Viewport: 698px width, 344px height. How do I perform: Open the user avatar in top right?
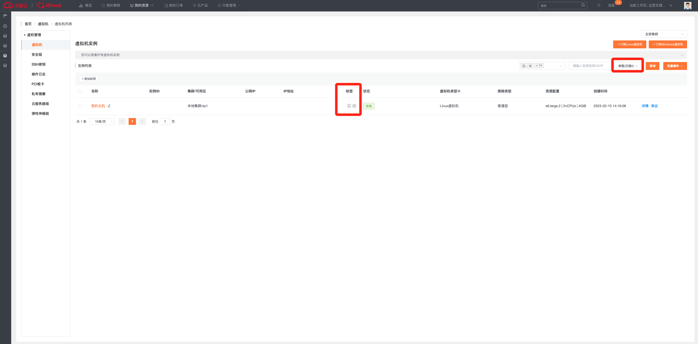(687, 5)
